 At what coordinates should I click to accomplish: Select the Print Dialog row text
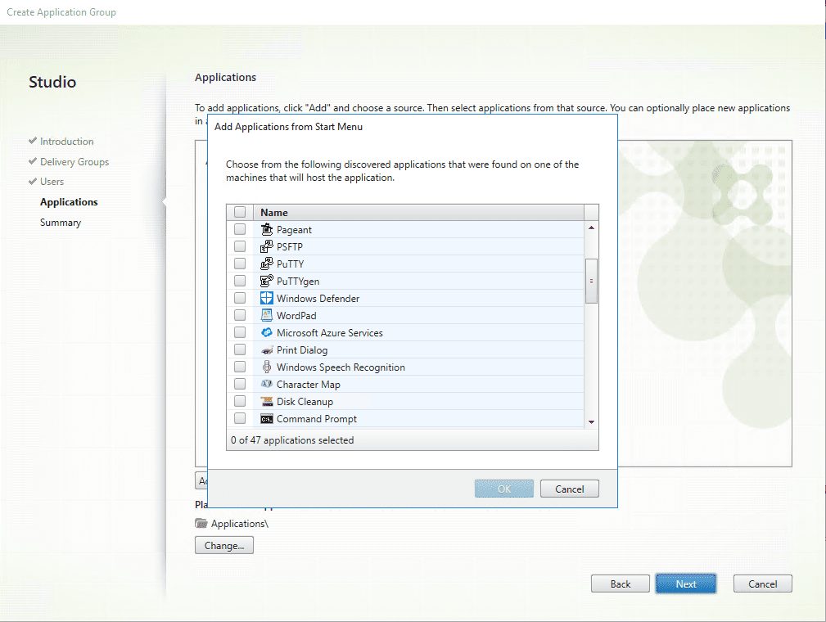302,350
